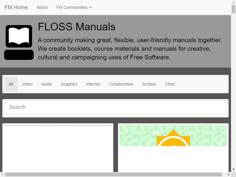Click the scroll up arrow
236x177 pixels.
[233, 2]
